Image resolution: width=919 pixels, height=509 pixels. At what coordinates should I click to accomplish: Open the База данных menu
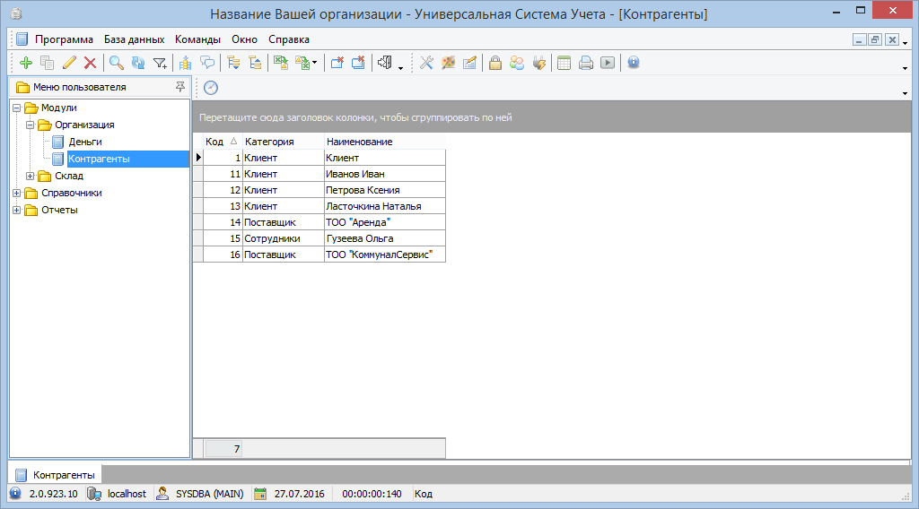point(134,39)
